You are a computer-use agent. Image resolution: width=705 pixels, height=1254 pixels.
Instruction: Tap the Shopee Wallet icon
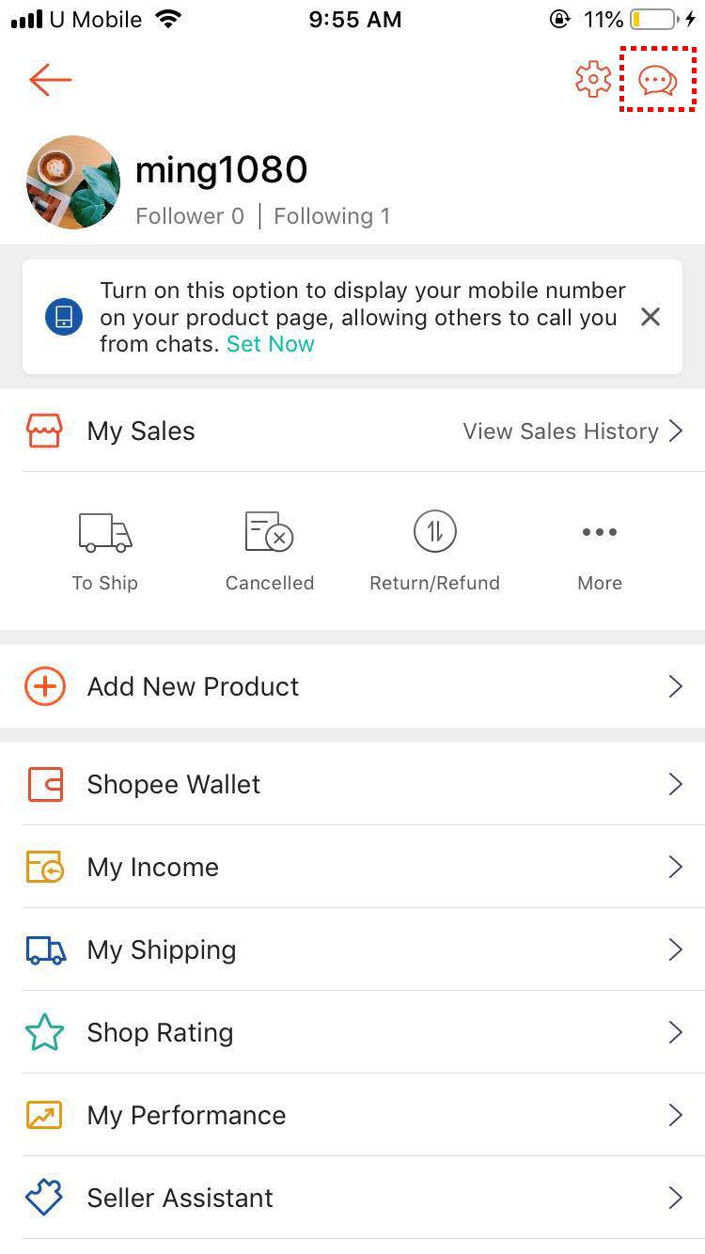click(45, 784)
